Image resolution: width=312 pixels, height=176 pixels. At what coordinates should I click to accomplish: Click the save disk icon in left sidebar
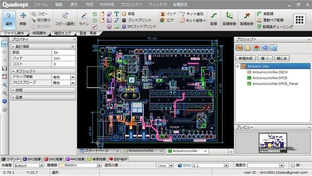(x=4, y=69)
